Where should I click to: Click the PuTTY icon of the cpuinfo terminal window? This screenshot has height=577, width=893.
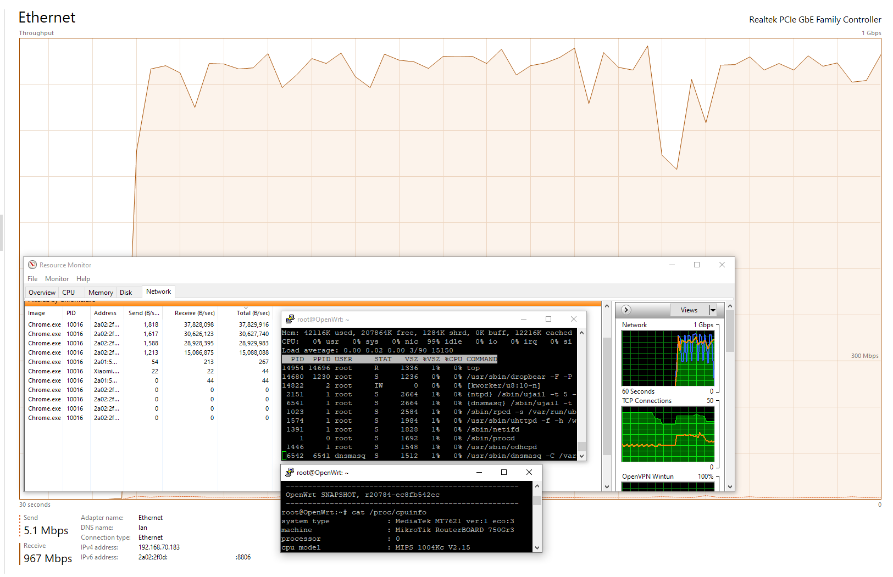[290, 472]
